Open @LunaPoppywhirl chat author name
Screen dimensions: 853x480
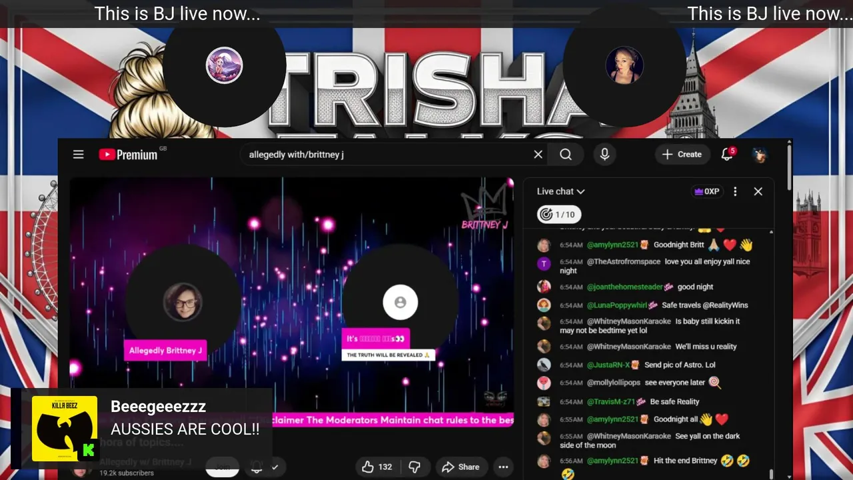(x=618, y=305)
